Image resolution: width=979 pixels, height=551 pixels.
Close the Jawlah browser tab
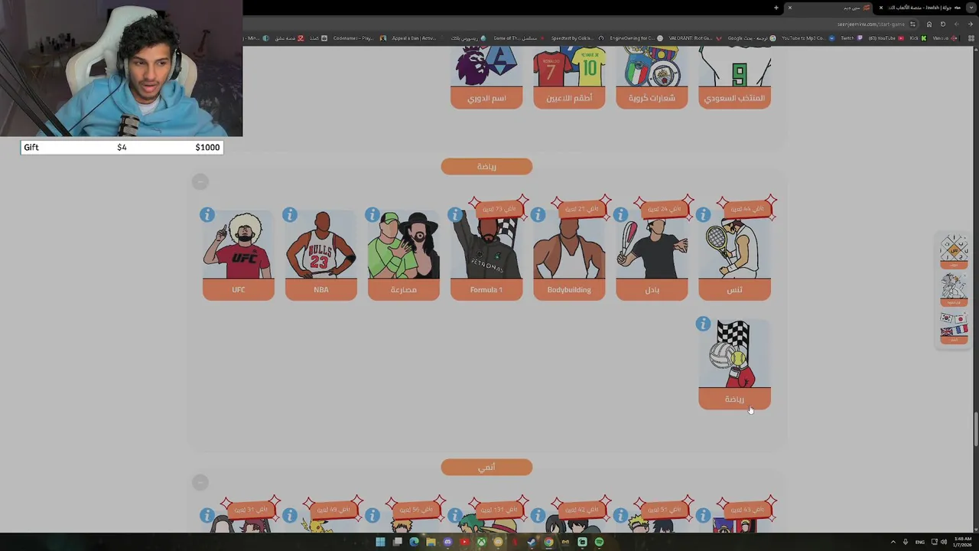[x=881, y=8]
